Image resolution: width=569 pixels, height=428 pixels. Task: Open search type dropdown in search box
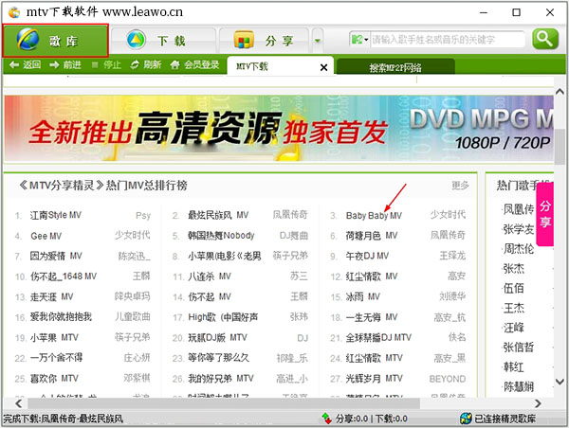click(360, 39)
